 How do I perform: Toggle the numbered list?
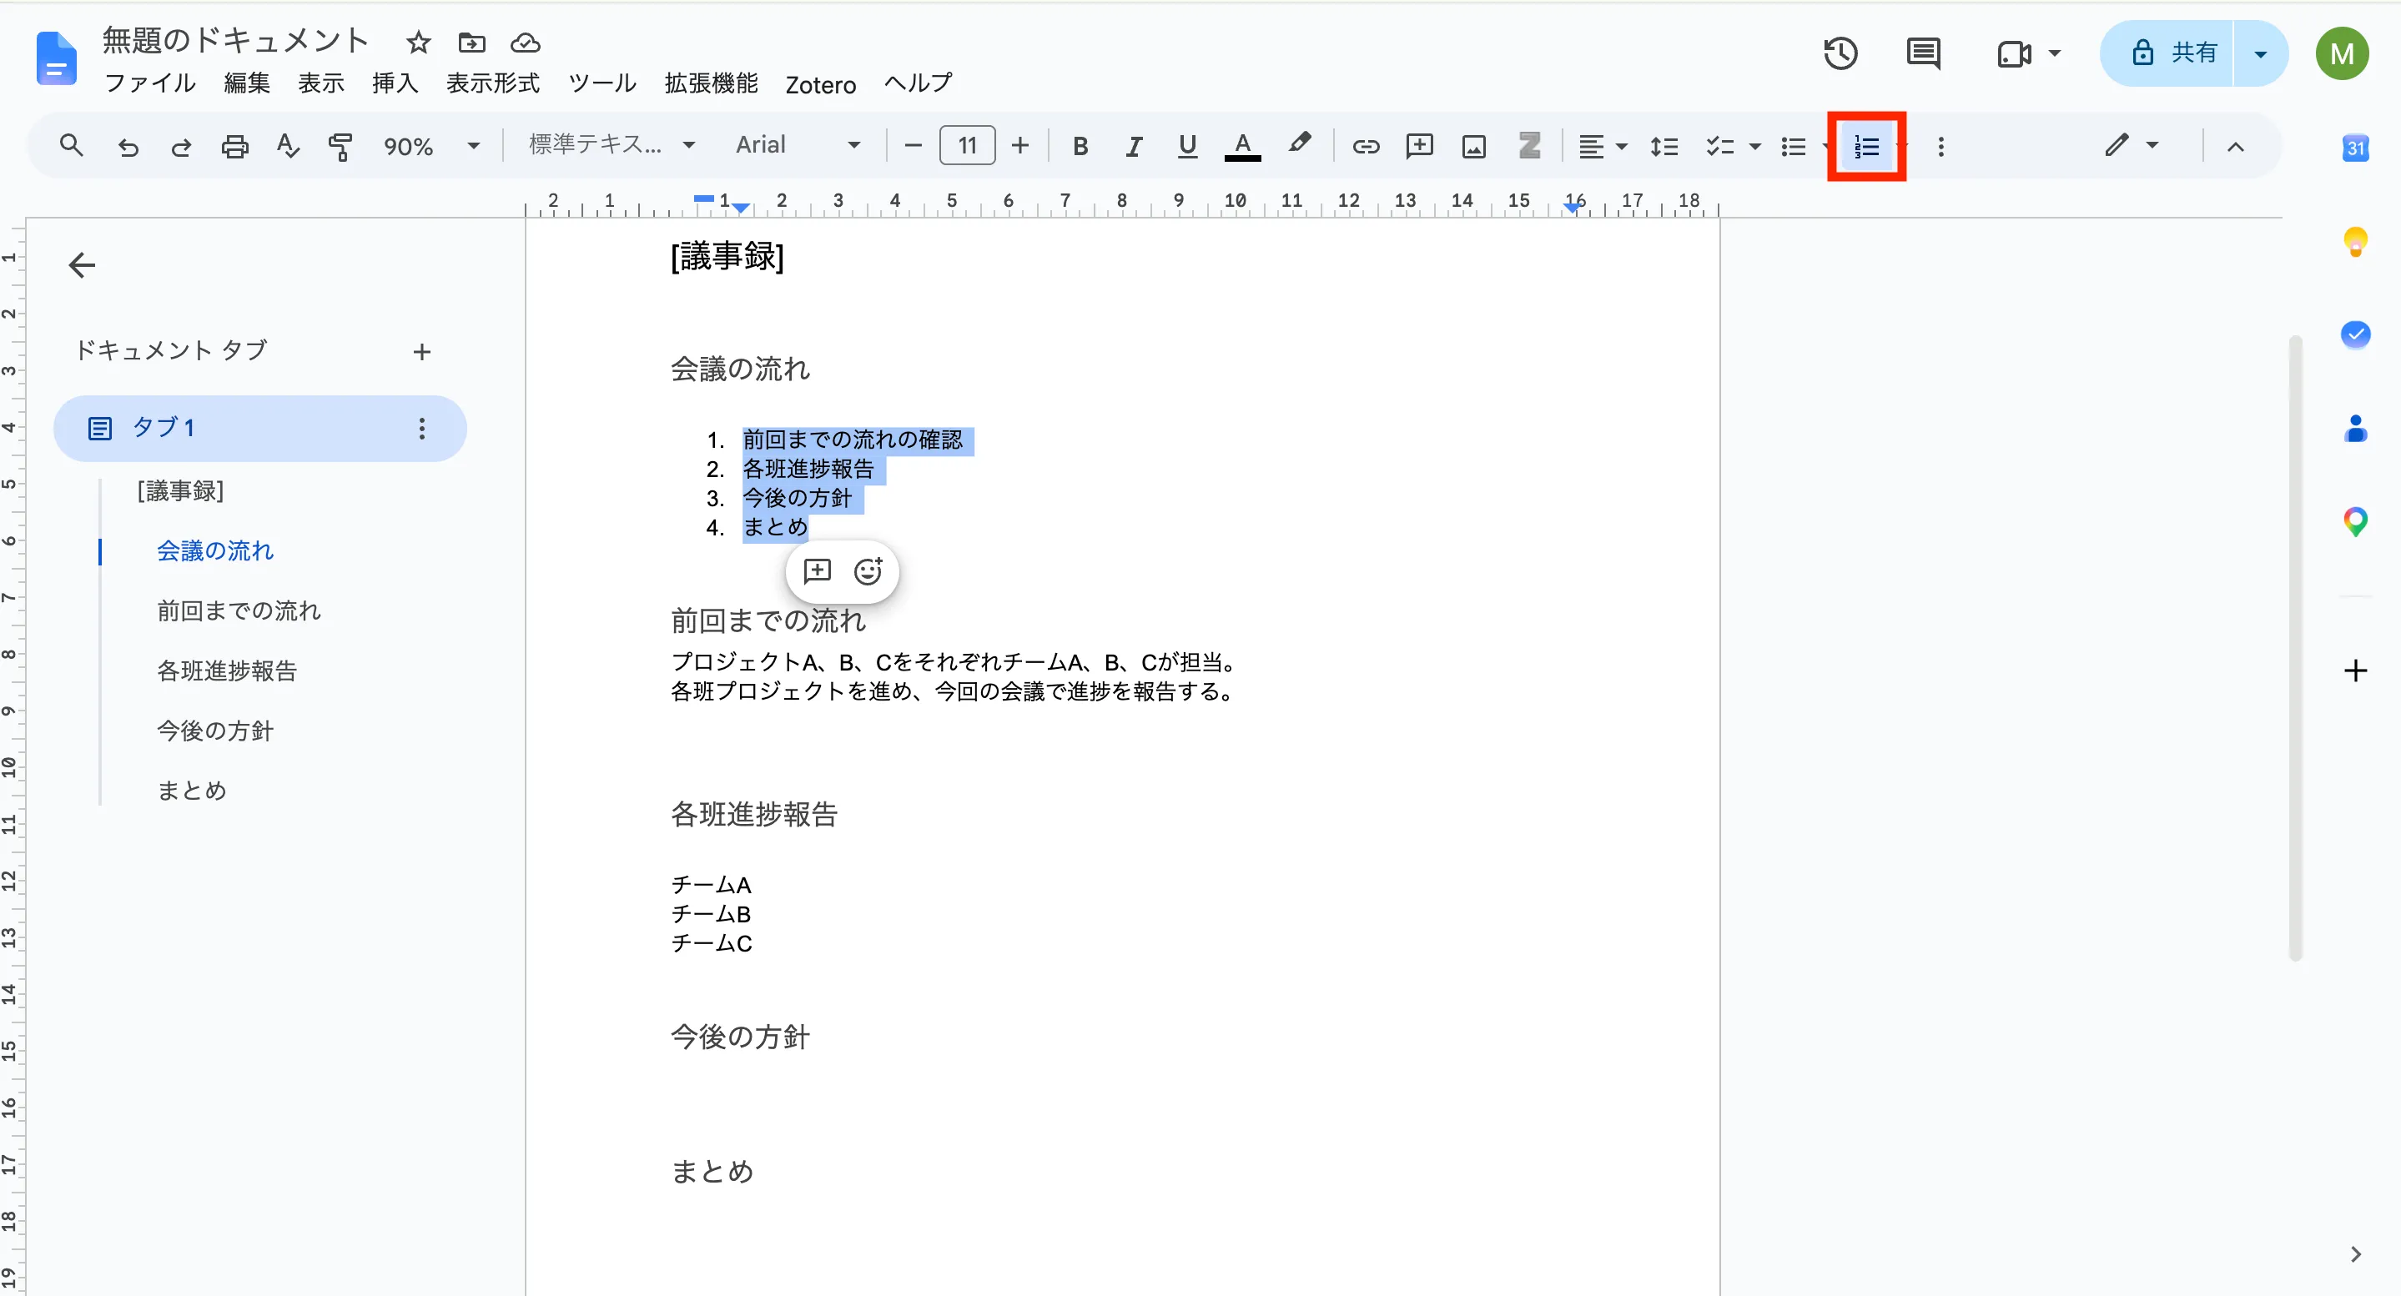pyautogui.click(x=1866, y=146)
